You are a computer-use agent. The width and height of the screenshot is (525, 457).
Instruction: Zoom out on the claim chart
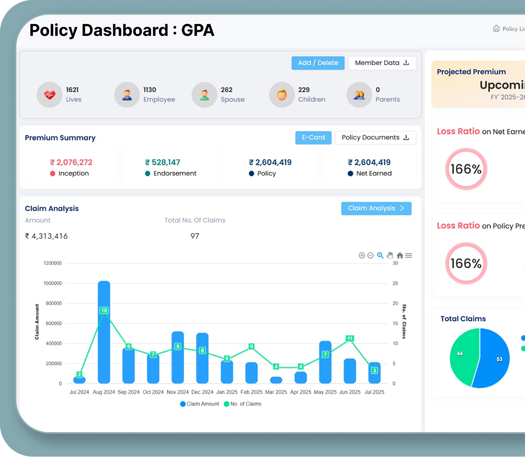(x=370, y=255)
